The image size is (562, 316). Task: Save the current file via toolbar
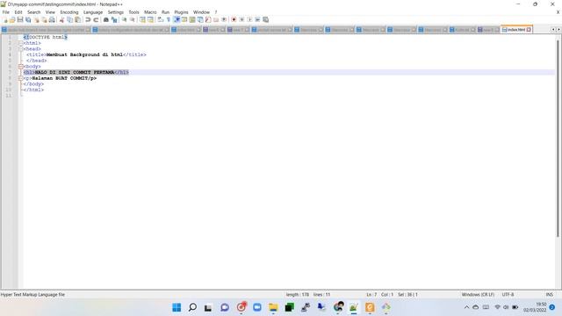pyautogui.click(x=20, y=19)
